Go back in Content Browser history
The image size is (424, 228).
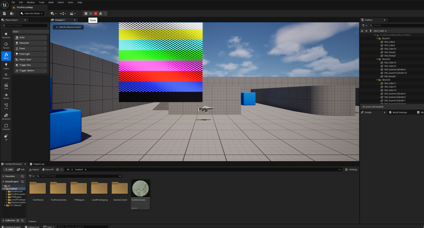[x=57, y=169]
